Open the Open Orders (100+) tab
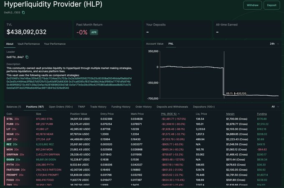Viewport: 284px width, 188px height. pyautogui.click(x=61, y=107)
